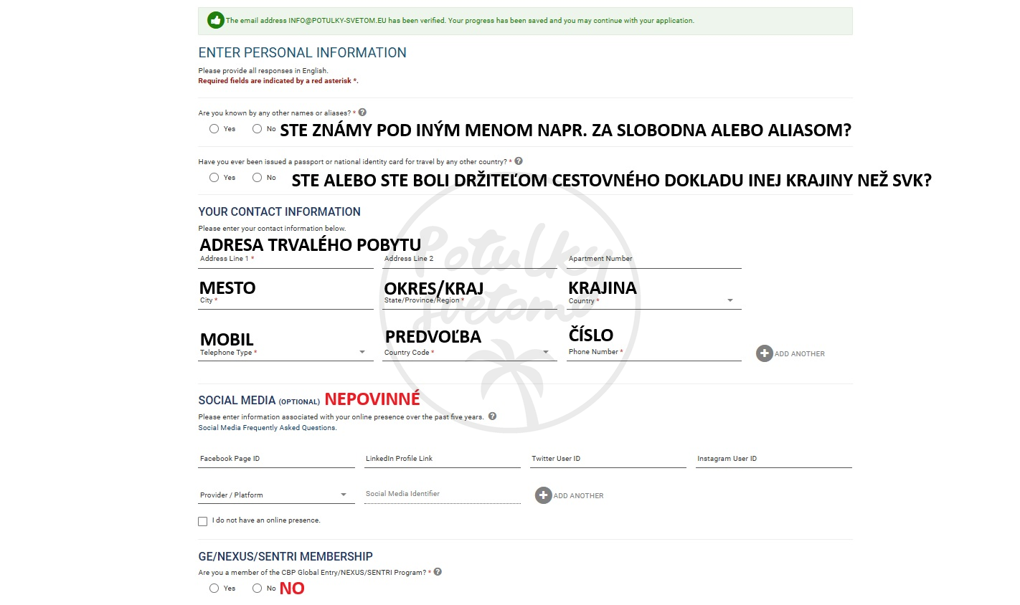Open the Country dropdown
Screen dimensions: 1020x605
coord(653,301)
